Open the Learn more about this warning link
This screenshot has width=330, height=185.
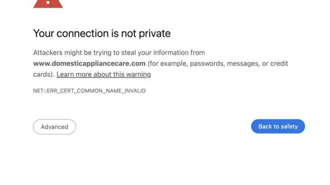pyautogui.click(x=103, y=74)
